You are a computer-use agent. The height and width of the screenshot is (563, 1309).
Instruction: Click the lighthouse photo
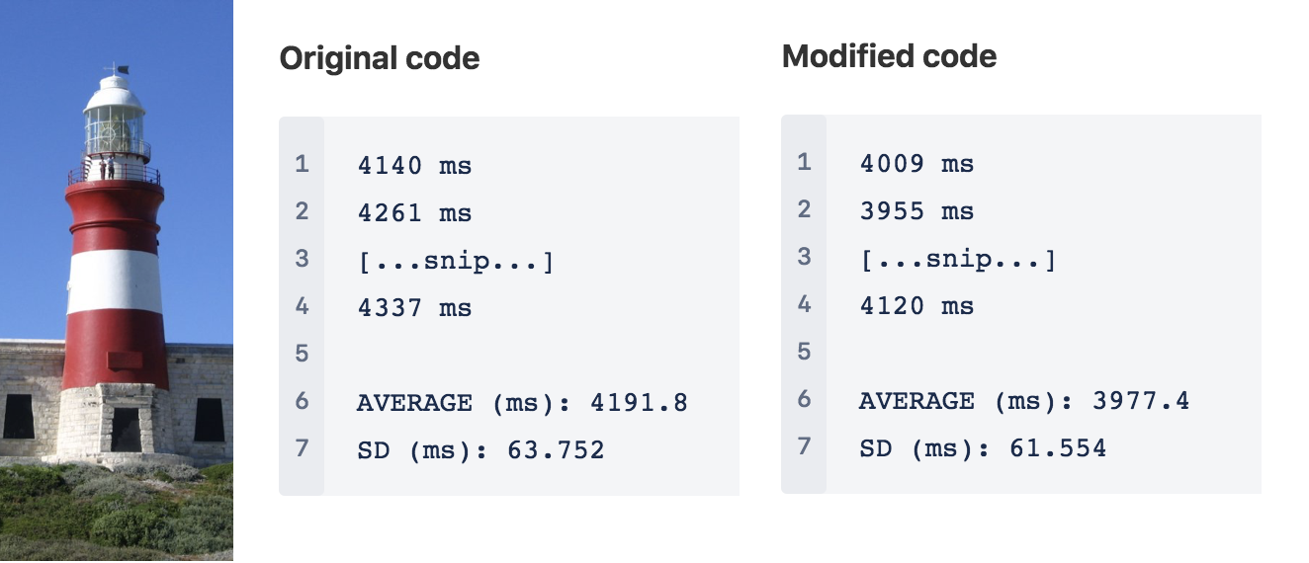click(x=117, y=281)
